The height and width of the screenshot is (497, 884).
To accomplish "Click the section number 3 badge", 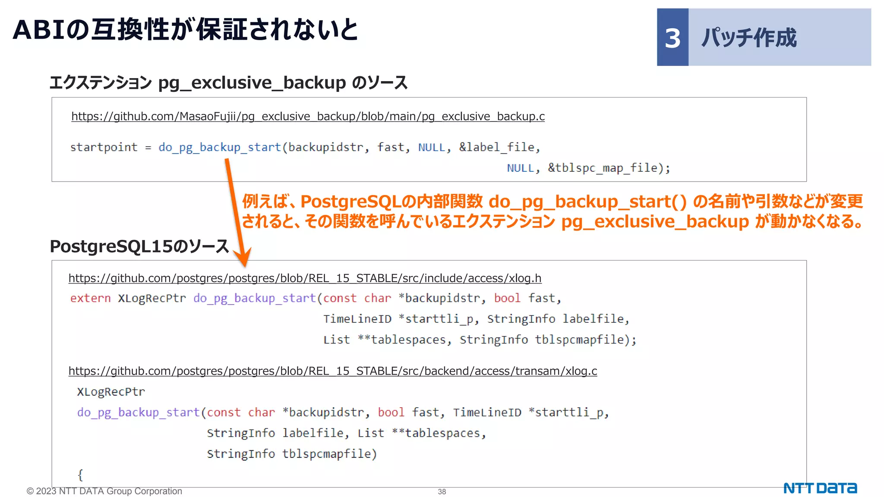I will pos(672,38).
